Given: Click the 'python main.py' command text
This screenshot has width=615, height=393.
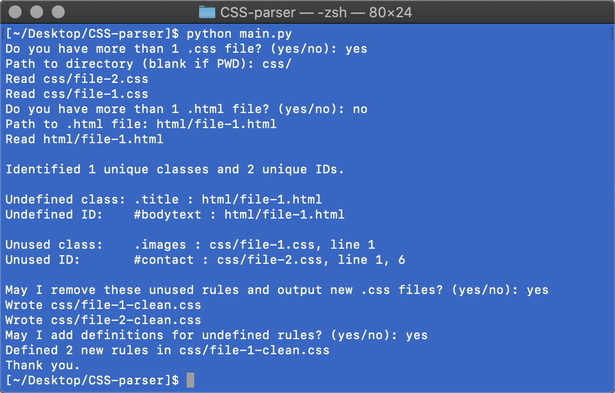Looking at the screenshot, I should [x=239, y=34].
